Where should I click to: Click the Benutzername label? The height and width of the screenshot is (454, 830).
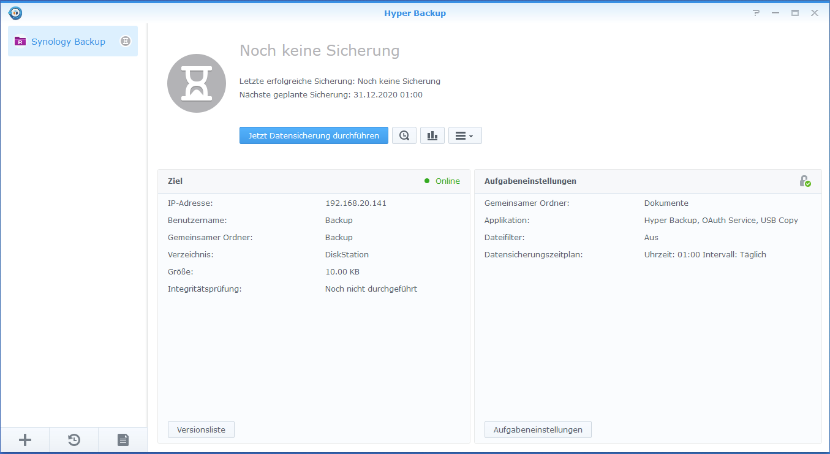point(197,221)
